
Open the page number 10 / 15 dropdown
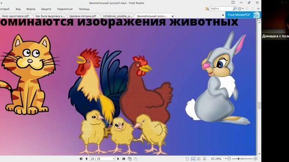click(x=114, y=159)
